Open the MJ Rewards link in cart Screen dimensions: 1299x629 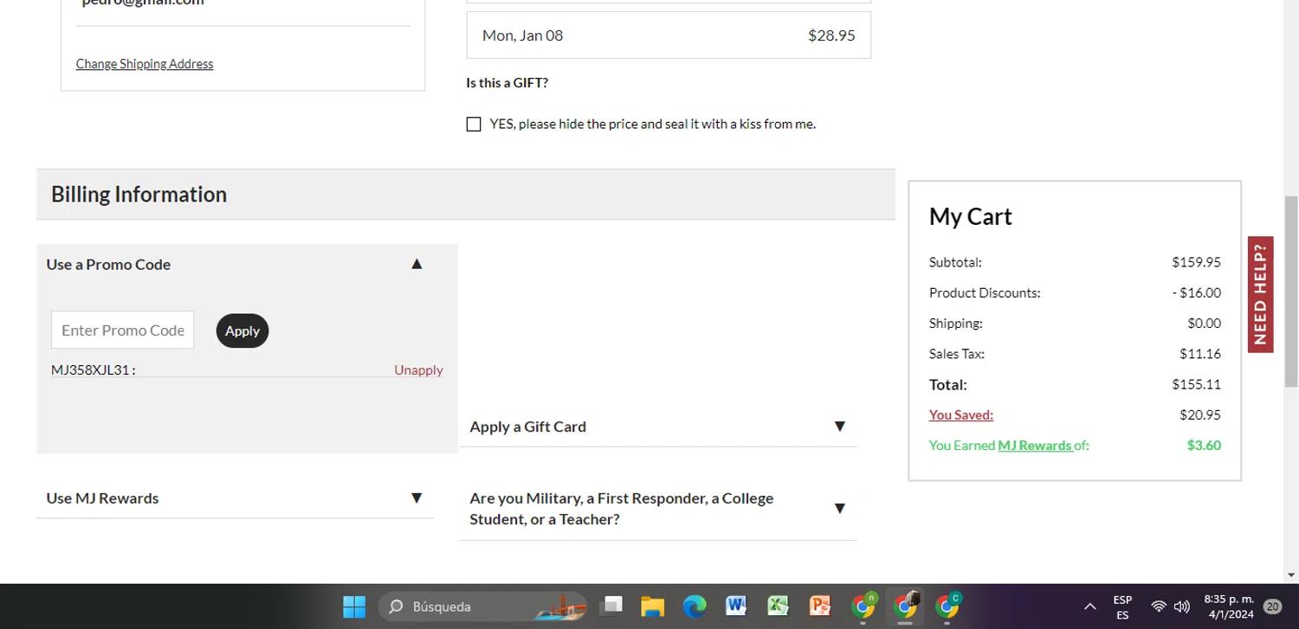point(1034,446)
